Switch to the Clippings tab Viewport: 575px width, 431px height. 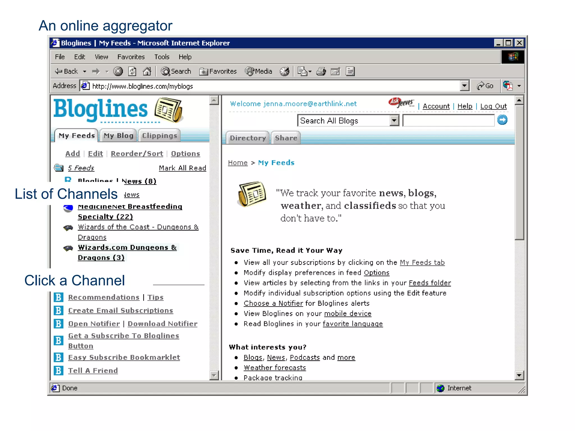159,135
